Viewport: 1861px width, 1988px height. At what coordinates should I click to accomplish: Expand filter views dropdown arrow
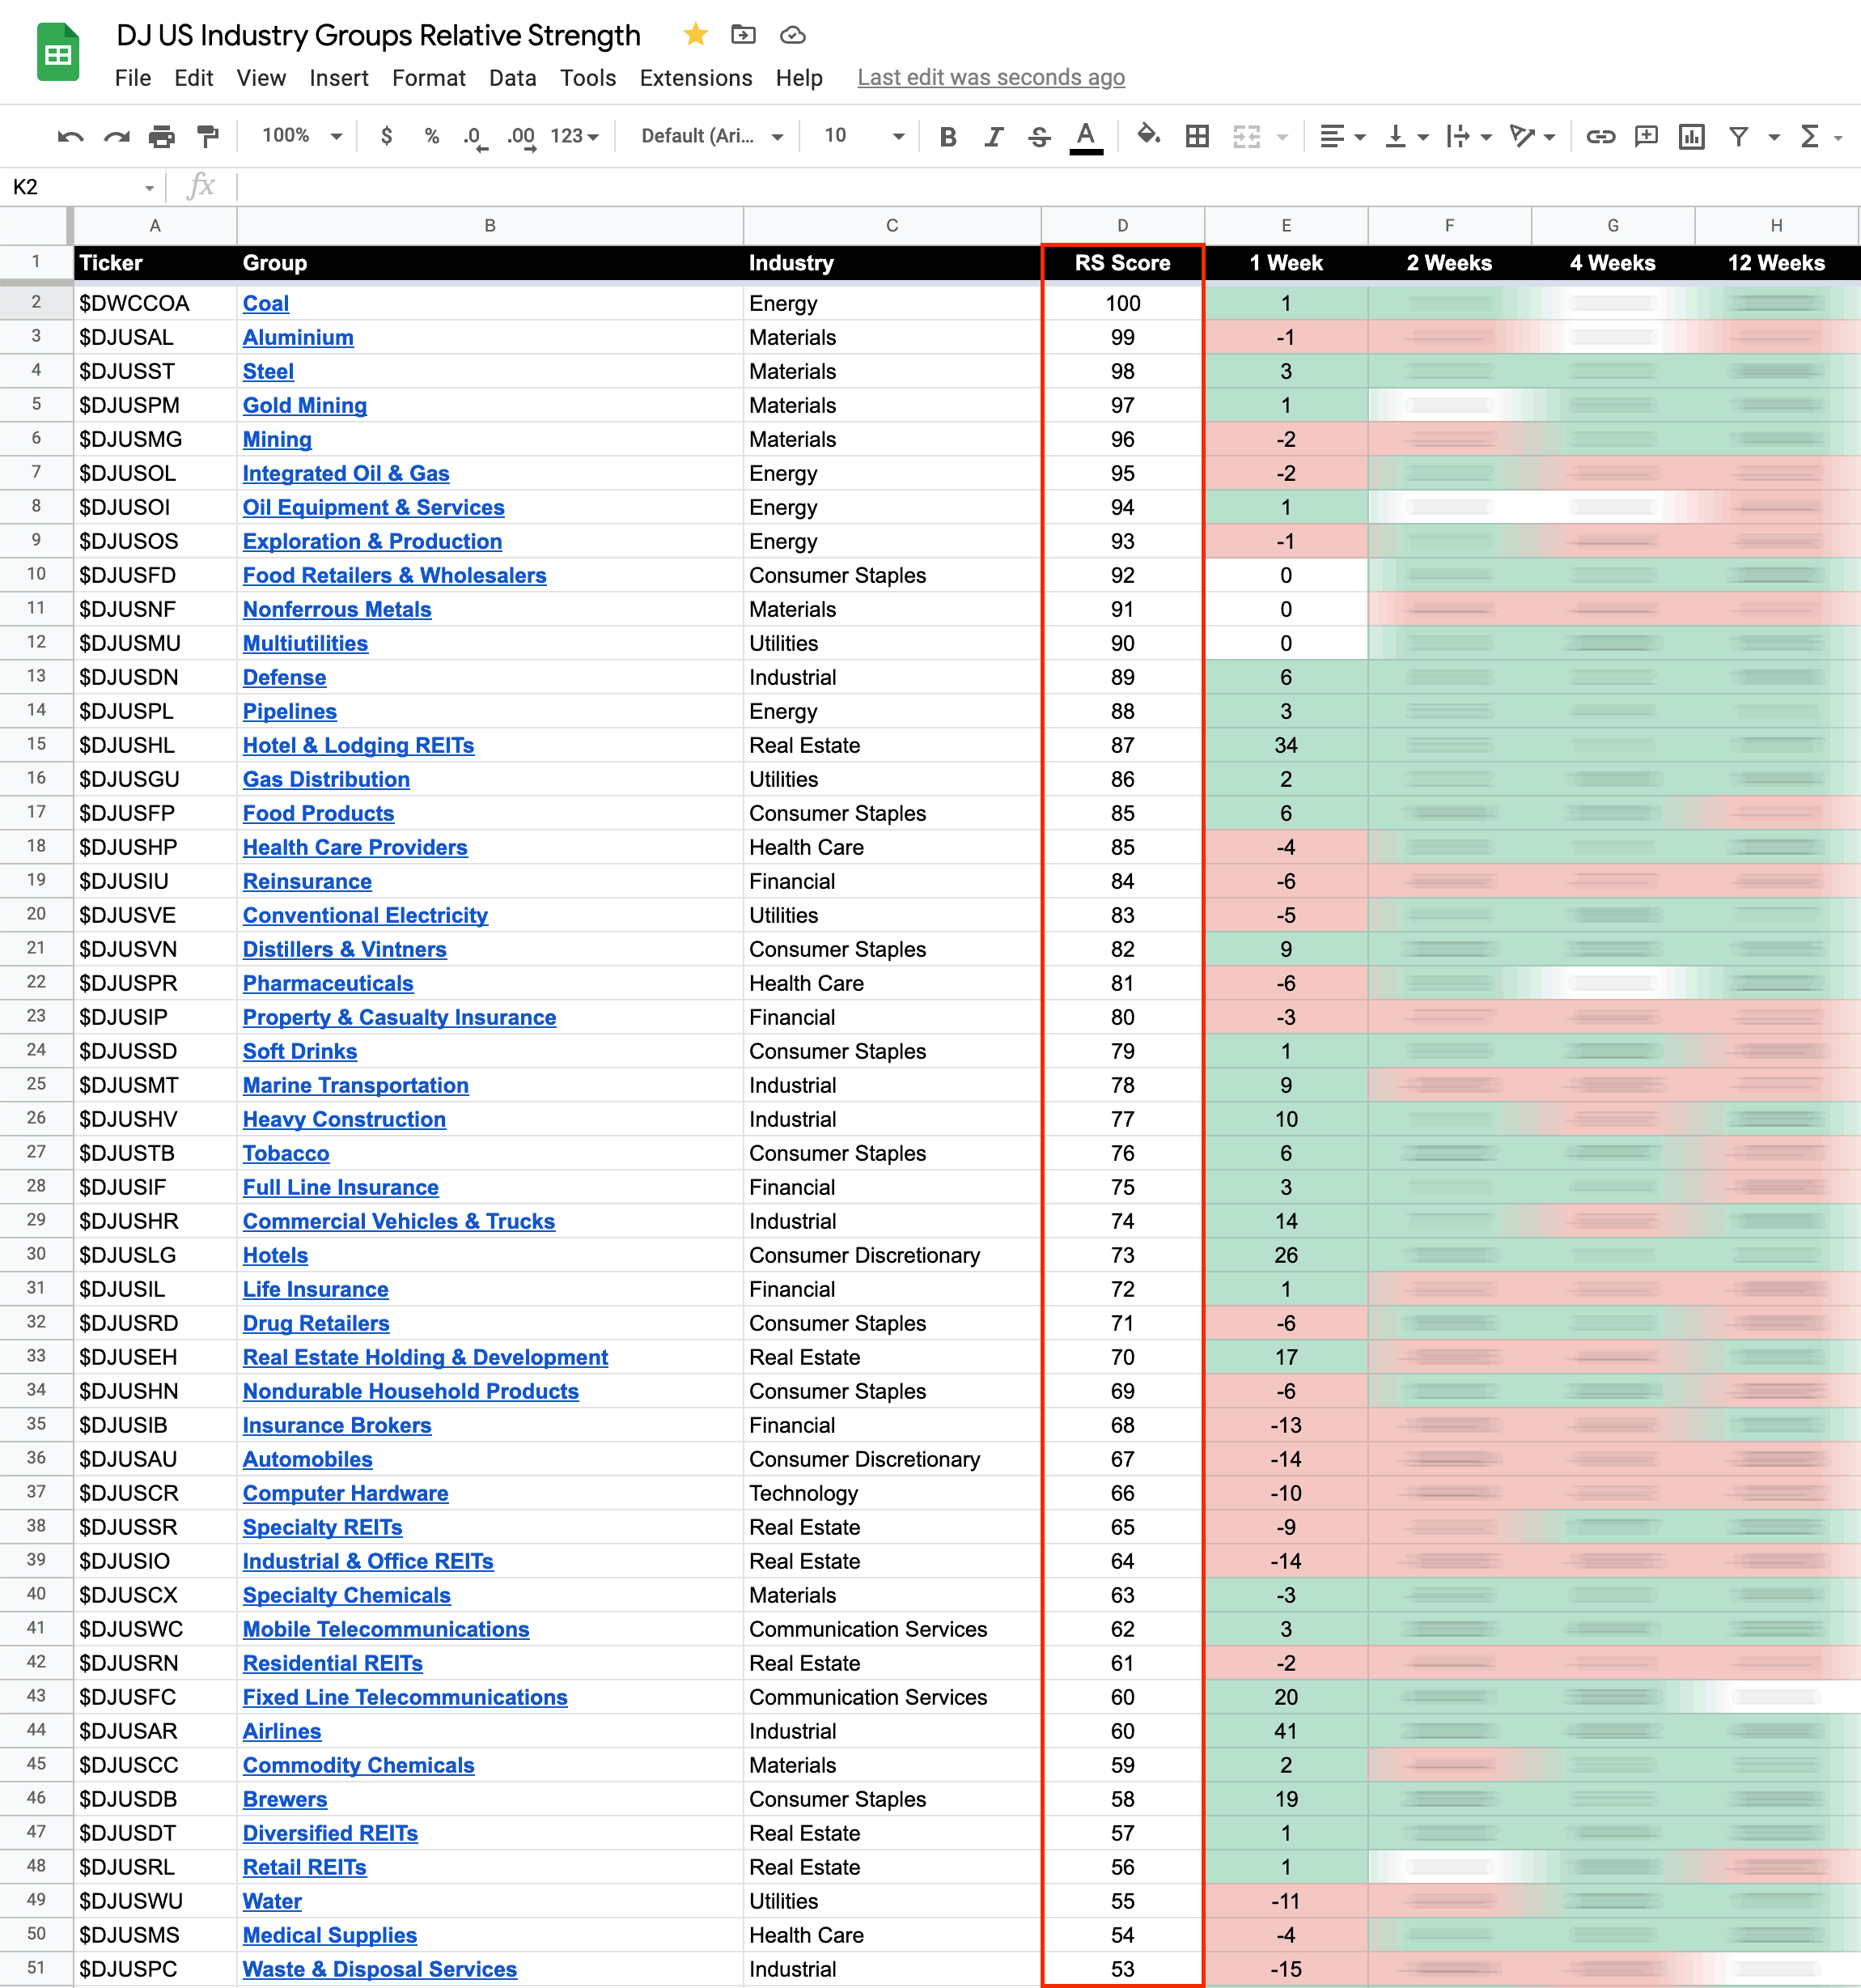(x=1775, y=137)
